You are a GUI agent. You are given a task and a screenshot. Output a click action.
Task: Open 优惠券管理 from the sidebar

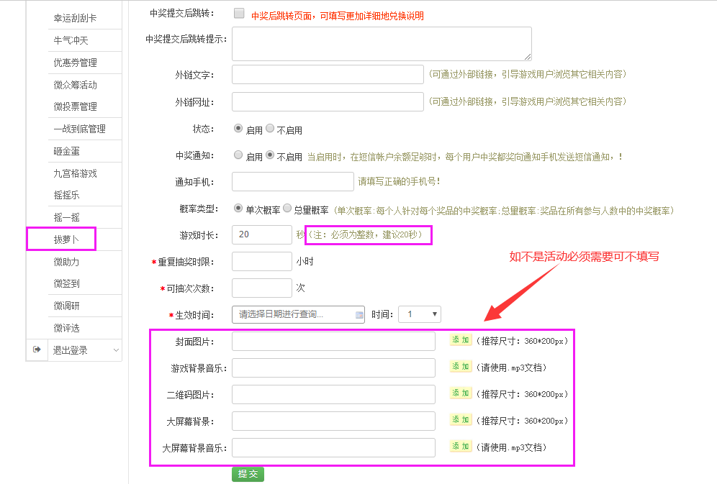75,63
